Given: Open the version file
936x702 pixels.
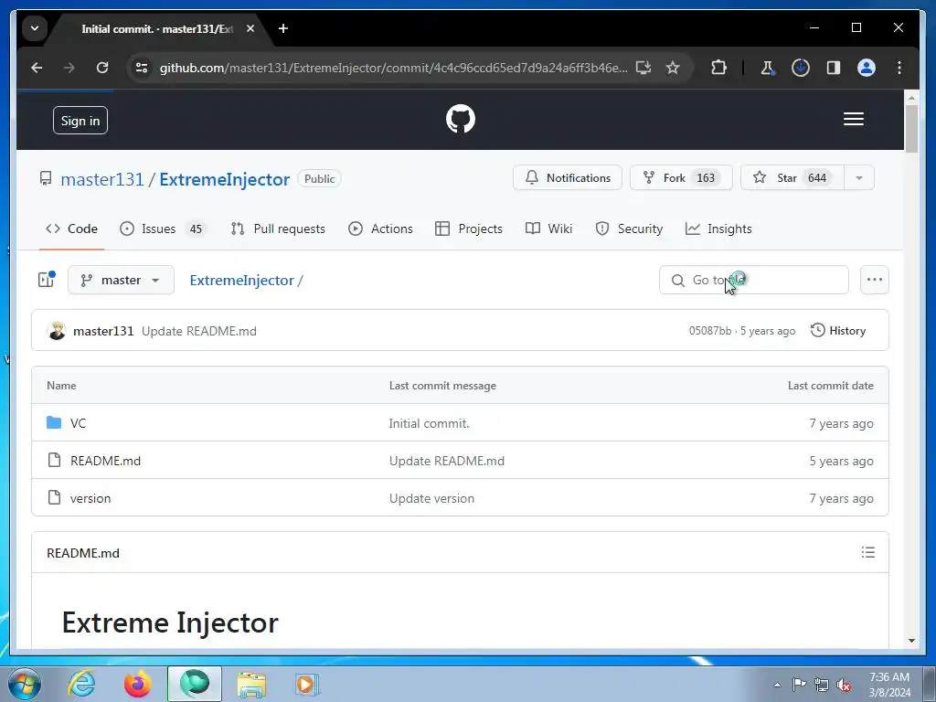Looking at the screenshot, I should [x=90, y=498].
